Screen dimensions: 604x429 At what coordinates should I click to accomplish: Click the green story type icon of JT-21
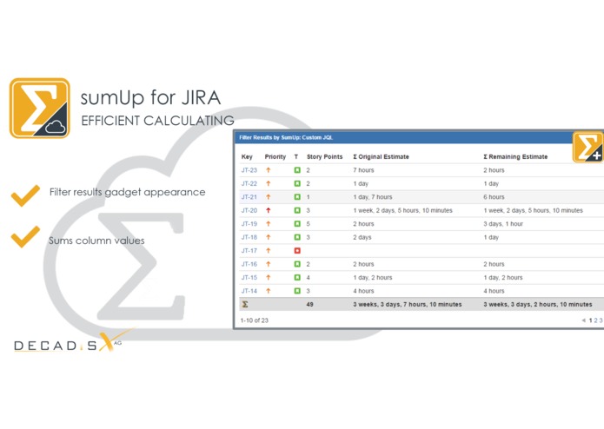(x=297, y=197)
